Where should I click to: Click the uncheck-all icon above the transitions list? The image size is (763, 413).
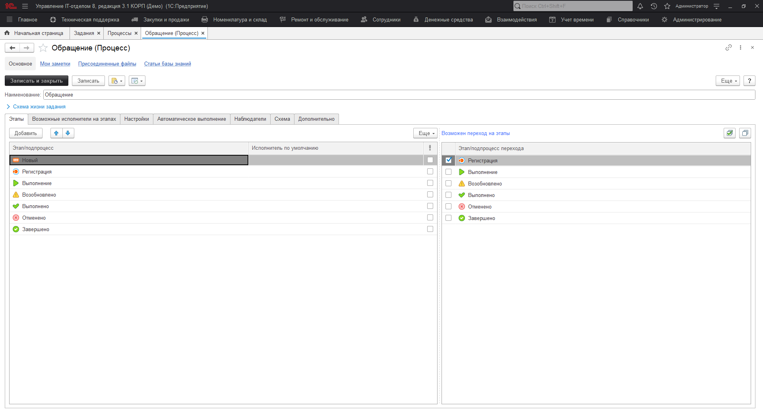[746, 133]
